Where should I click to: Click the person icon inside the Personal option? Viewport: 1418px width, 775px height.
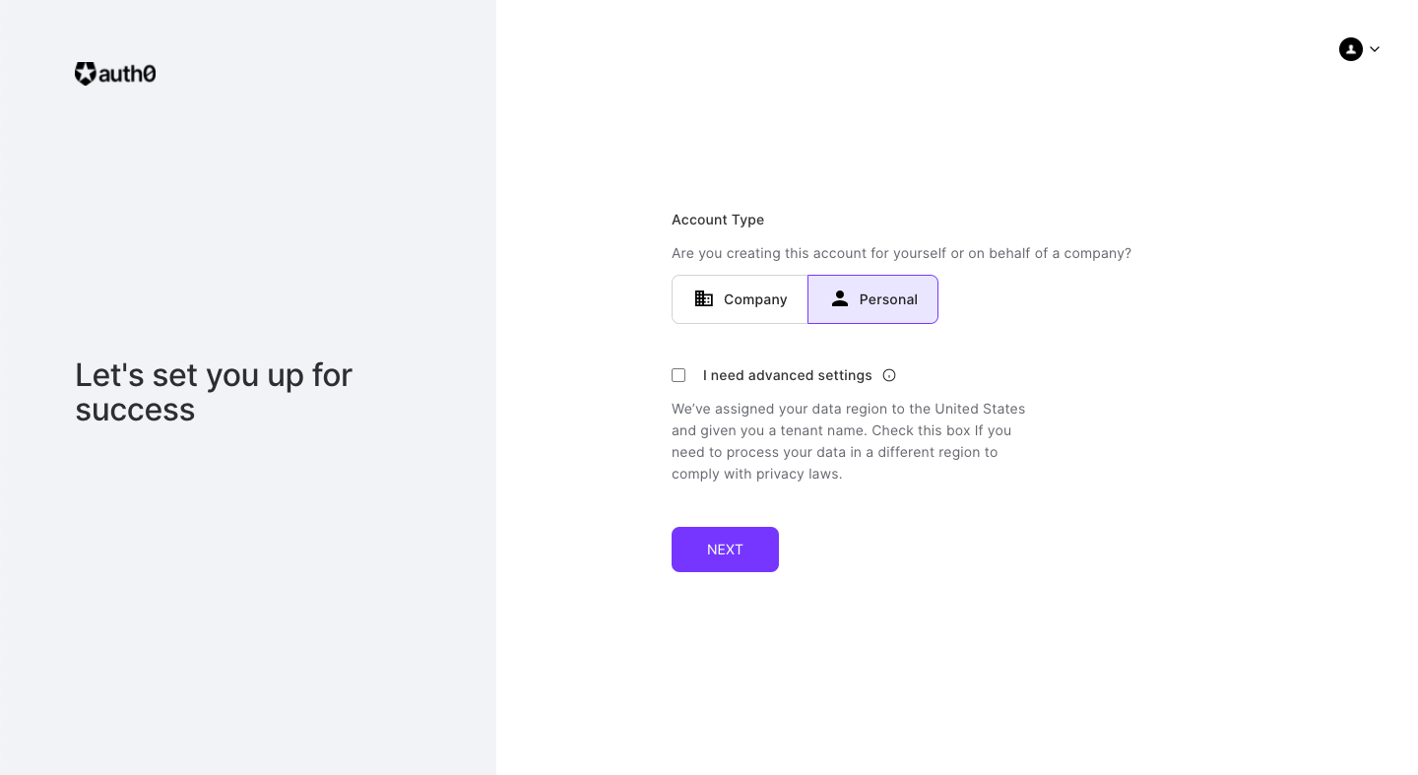click(840, 298)
